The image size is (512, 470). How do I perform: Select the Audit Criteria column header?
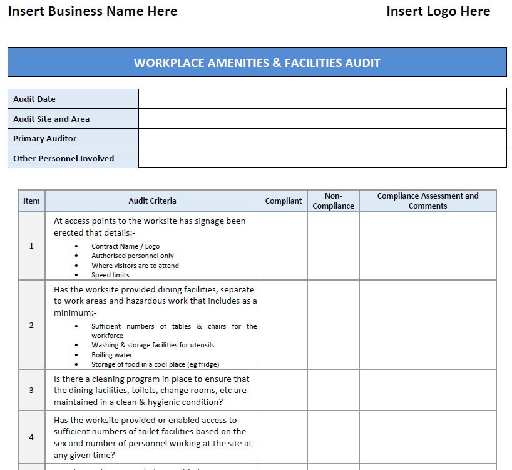[x=151, y=201]
